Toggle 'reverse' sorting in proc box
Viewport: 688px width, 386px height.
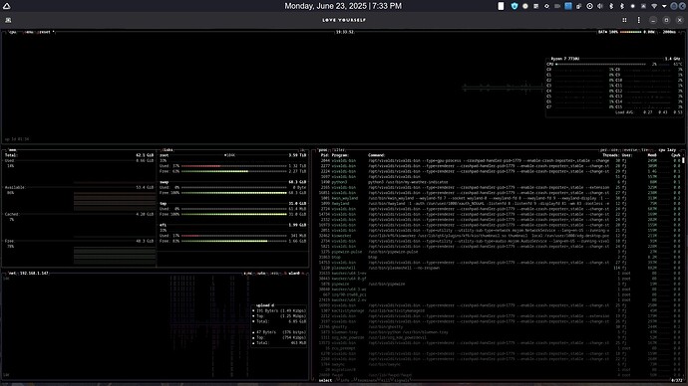click(630, 150)
